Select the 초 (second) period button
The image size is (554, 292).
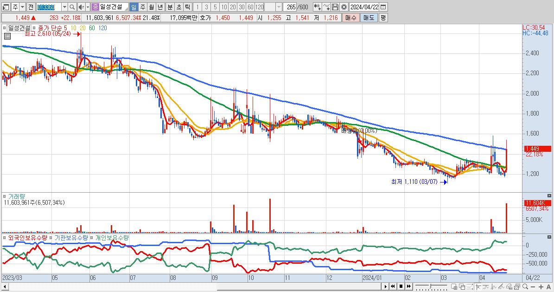click(x=179, y=6)
